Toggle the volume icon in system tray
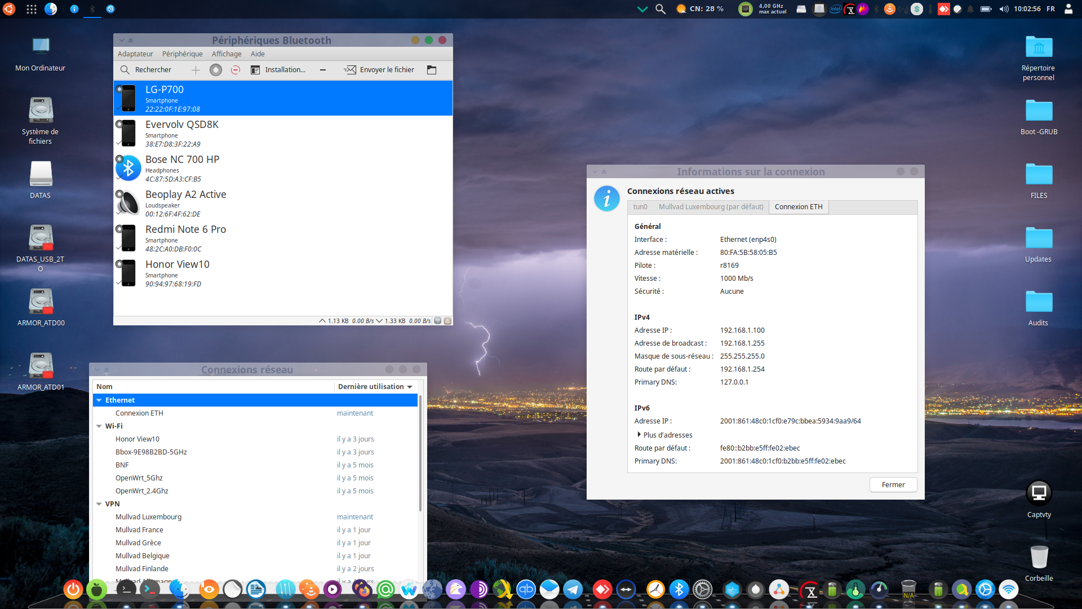 (1004, 9)
